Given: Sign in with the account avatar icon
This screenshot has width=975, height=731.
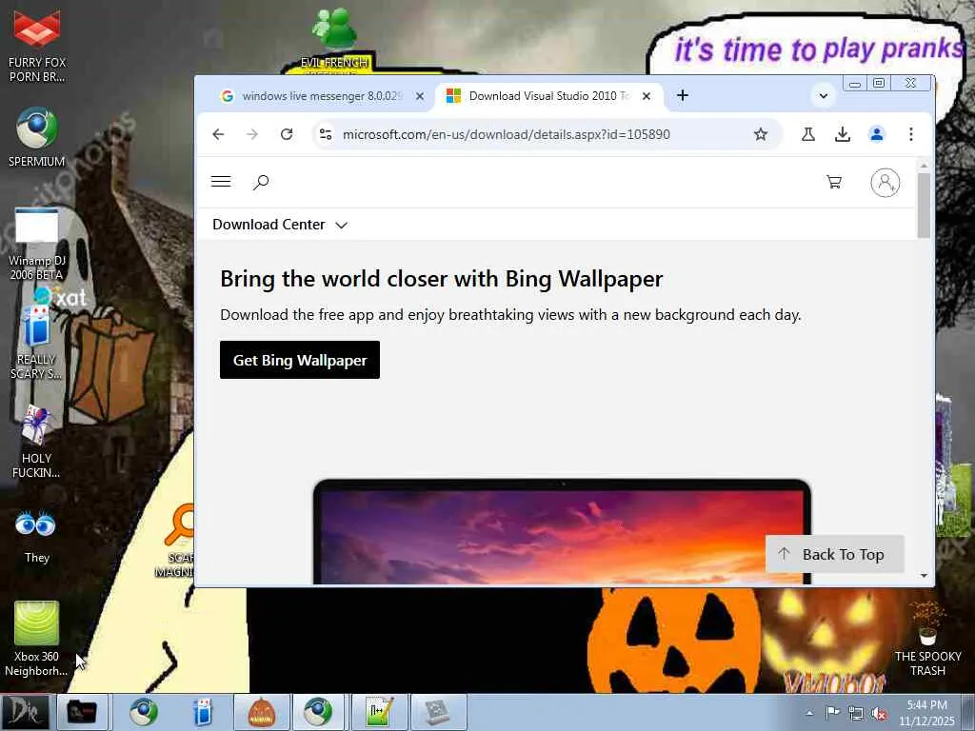Looking at the screenshot, I should coord(885,183).
